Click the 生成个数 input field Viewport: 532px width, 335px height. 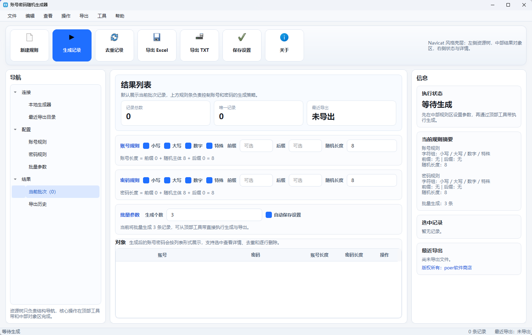pyautogui.click(x=214, y=215)
